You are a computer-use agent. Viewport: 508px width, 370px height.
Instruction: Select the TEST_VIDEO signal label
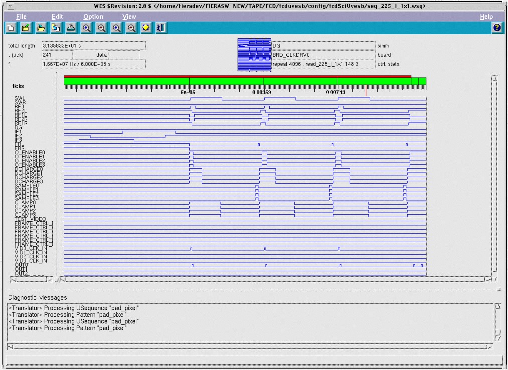pos(30,219)
